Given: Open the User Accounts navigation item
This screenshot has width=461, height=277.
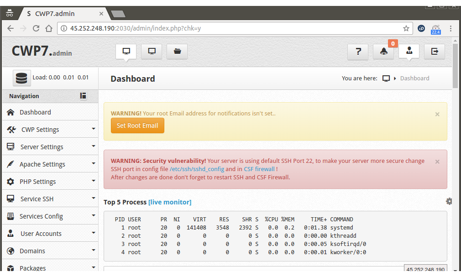Looking at the screenshot, I should (x=50, y=234).
